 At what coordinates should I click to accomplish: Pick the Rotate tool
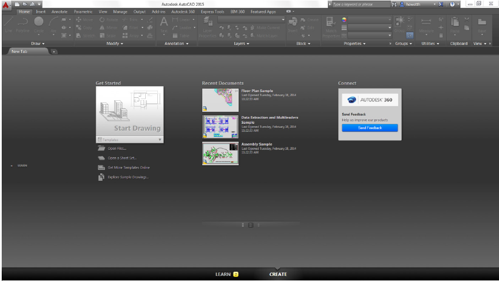tap(108, 20)
